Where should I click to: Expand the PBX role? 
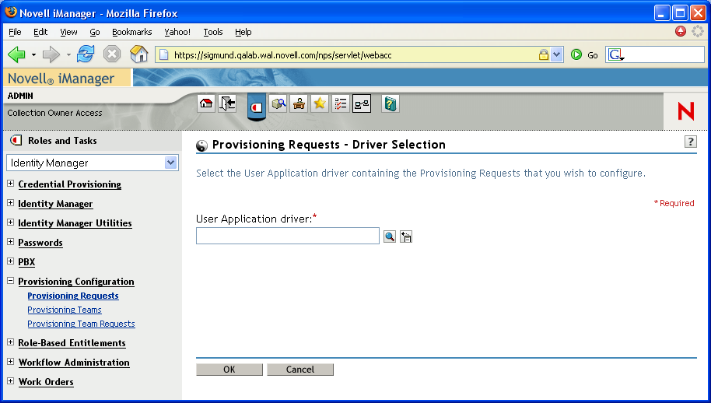10,261
